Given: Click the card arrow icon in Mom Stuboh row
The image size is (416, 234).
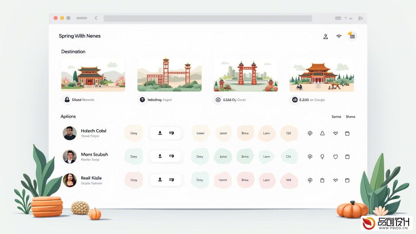Looking at the screenshot, I should tap(172, 156).
